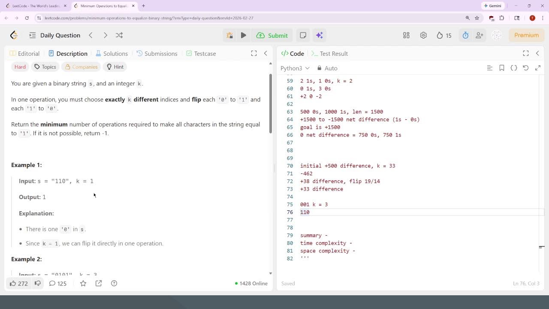Collapse the code panel chevron
The image size is (549, 309).
[537, 53]
